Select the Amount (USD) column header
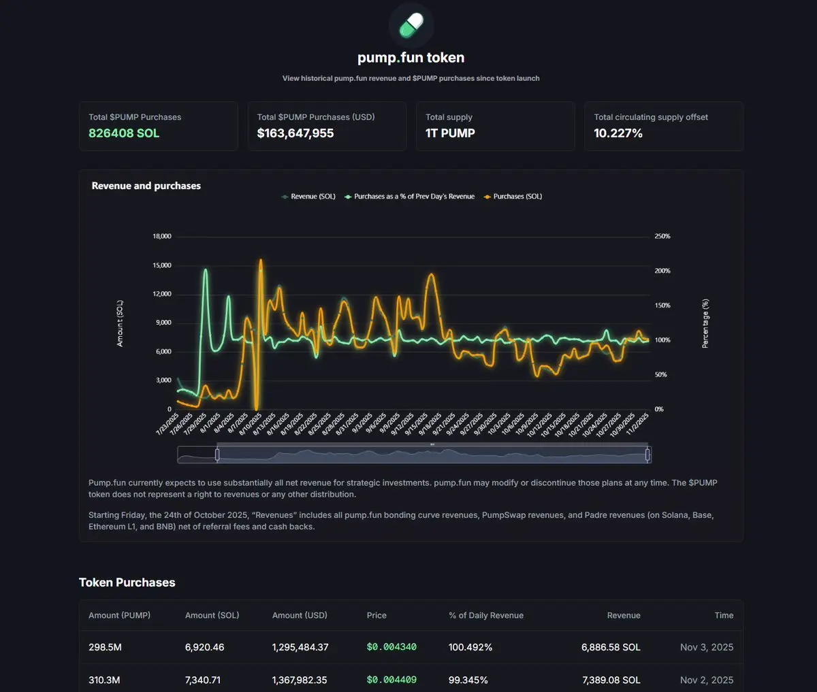The width and height of the screenshot is (817, 692). (x=300, y=615)
